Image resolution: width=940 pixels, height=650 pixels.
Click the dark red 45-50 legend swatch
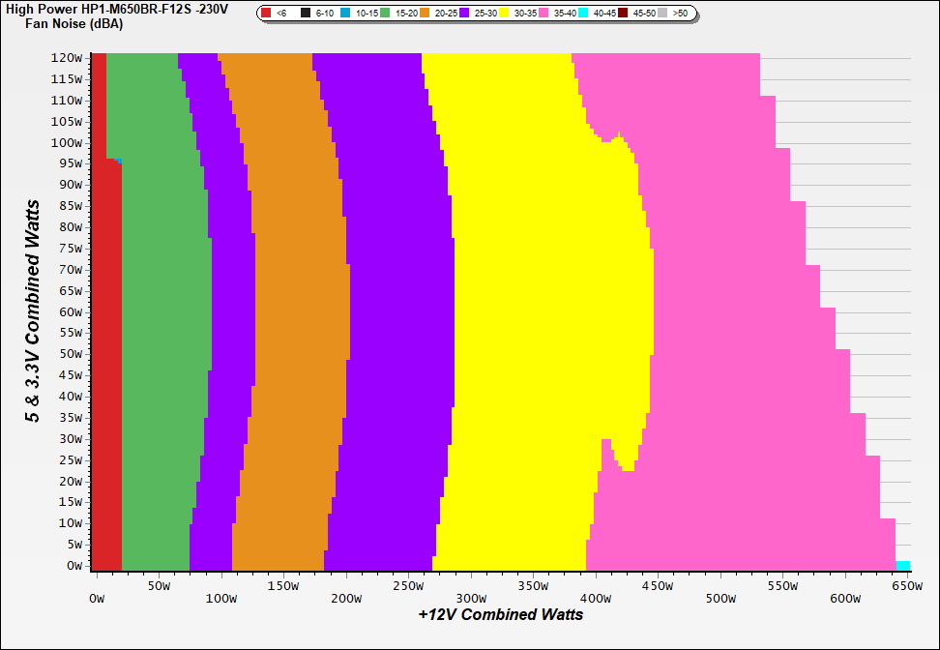tap(623, 14)
